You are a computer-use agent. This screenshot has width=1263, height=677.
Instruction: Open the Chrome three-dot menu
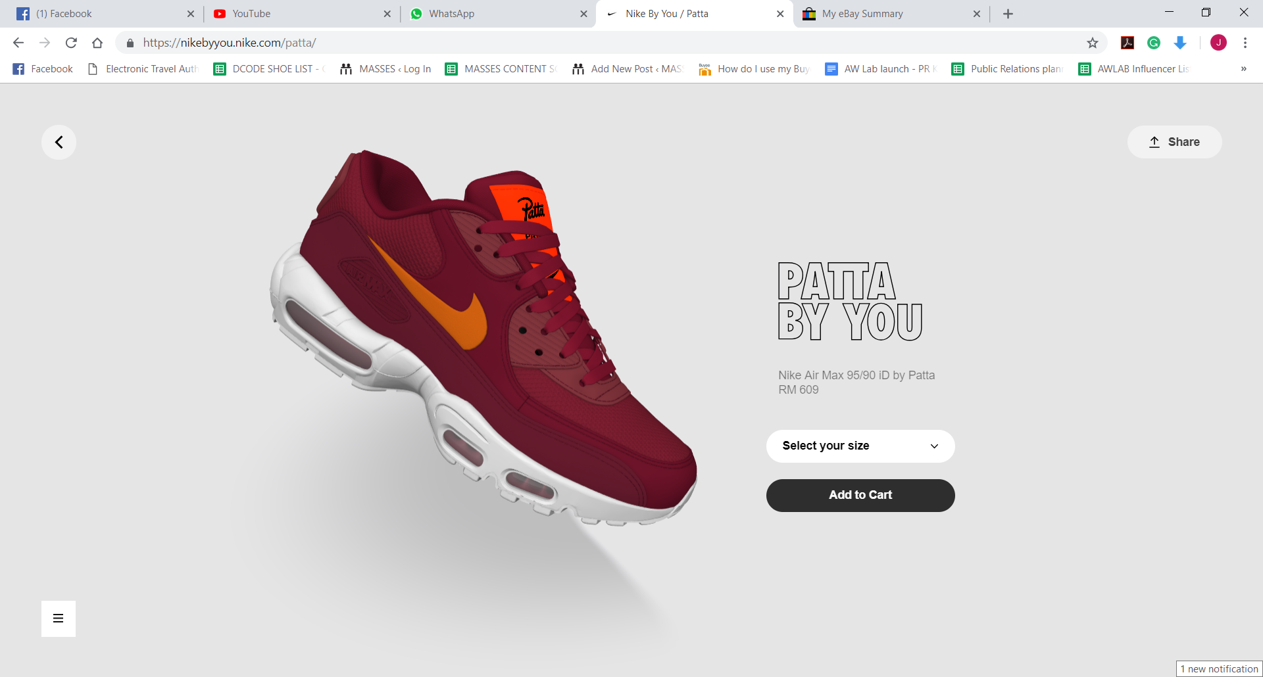click(x=1245, y=43)
